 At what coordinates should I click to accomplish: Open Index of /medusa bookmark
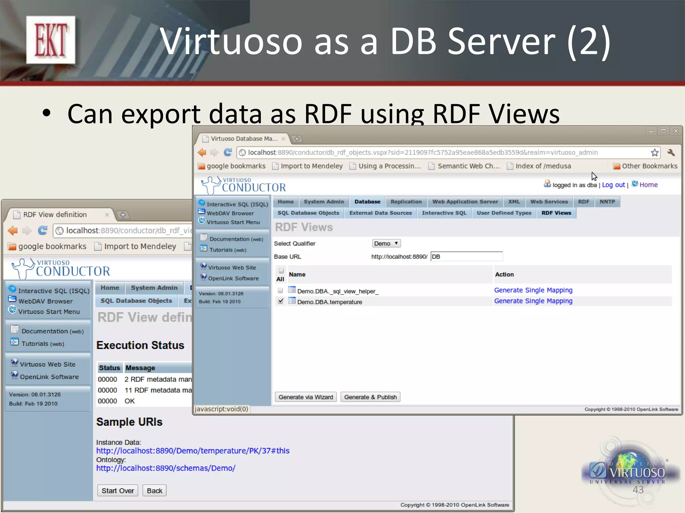click(539, 166)
